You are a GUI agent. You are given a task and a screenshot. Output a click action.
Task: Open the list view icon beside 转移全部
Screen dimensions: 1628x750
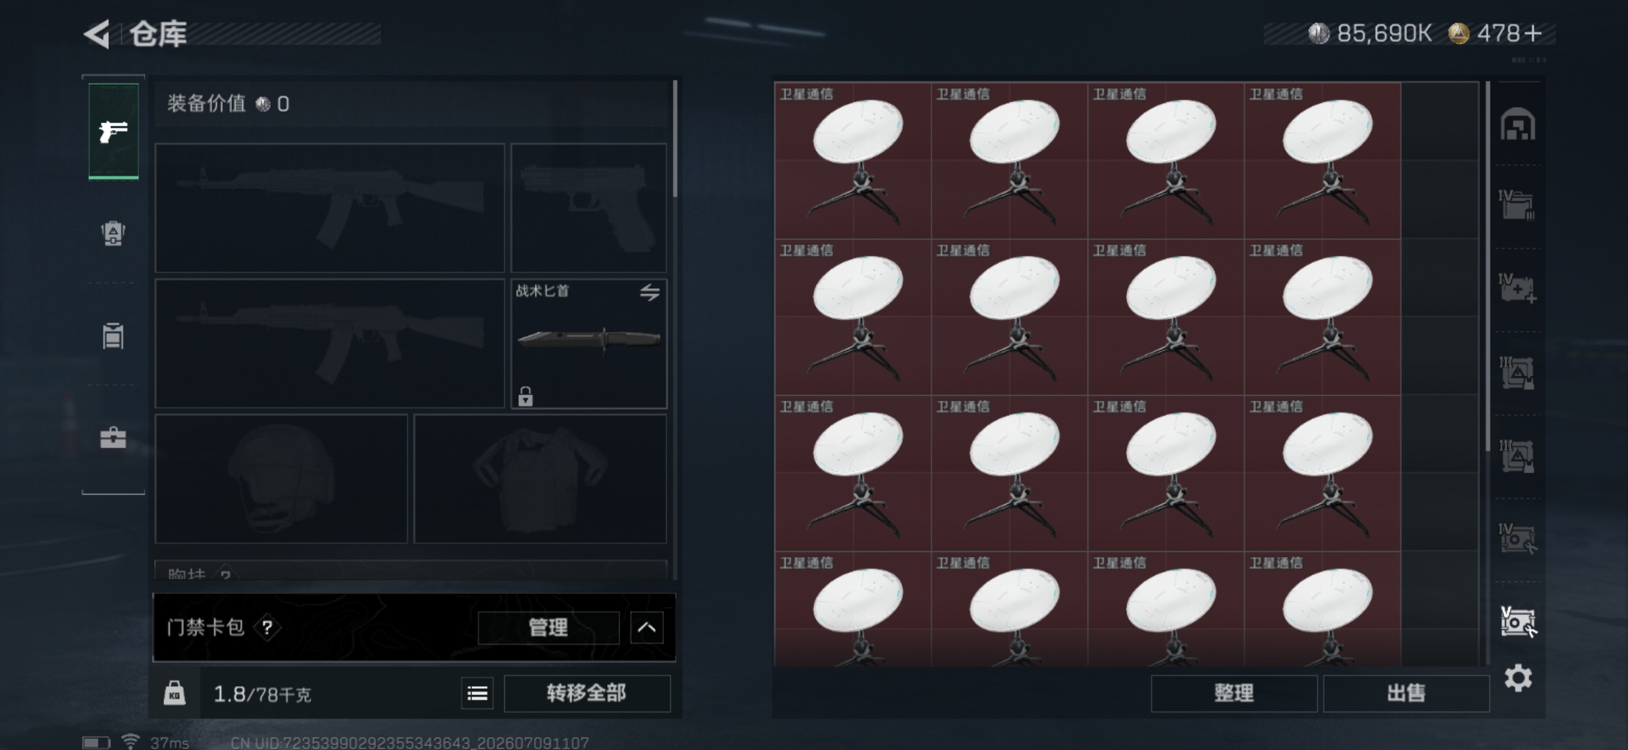477,693
